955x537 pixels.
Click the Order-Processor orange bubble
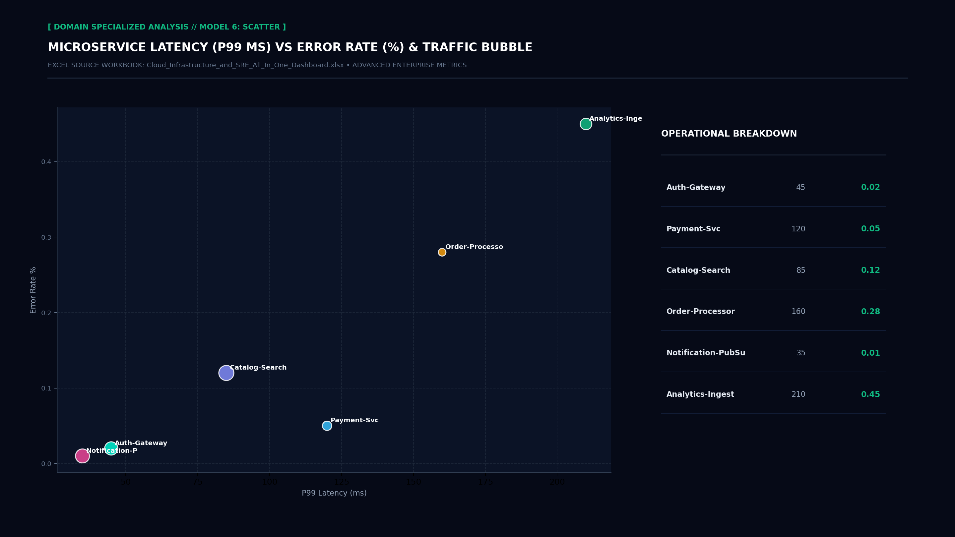(442, 252)
